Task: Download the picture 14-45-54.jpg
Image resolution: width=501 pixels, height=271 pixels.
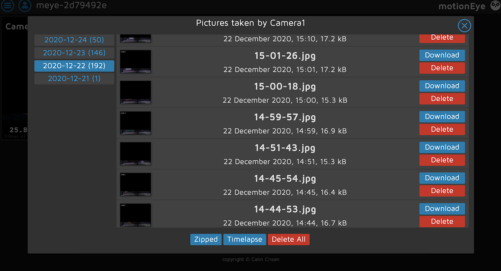Action: (x=442, y=178)
